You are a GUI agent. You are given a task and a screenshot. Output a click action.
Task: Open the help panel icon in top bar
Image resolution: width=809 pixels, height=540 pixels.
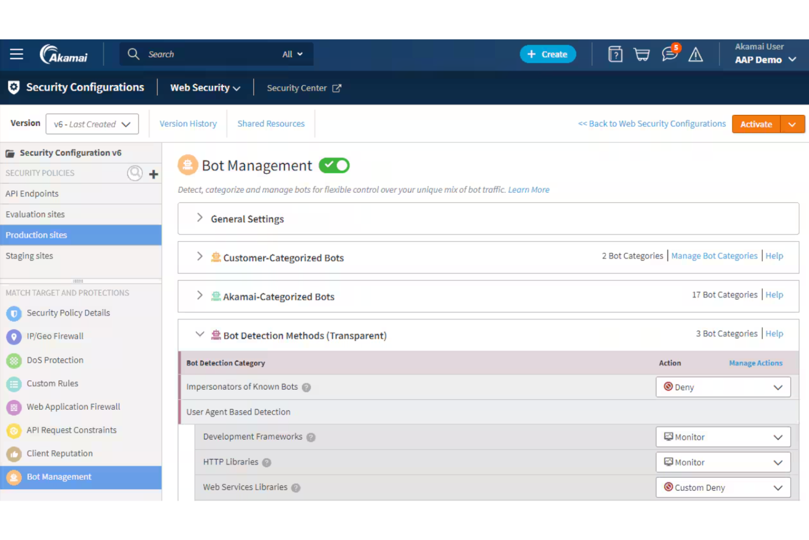tap(615, 54)
